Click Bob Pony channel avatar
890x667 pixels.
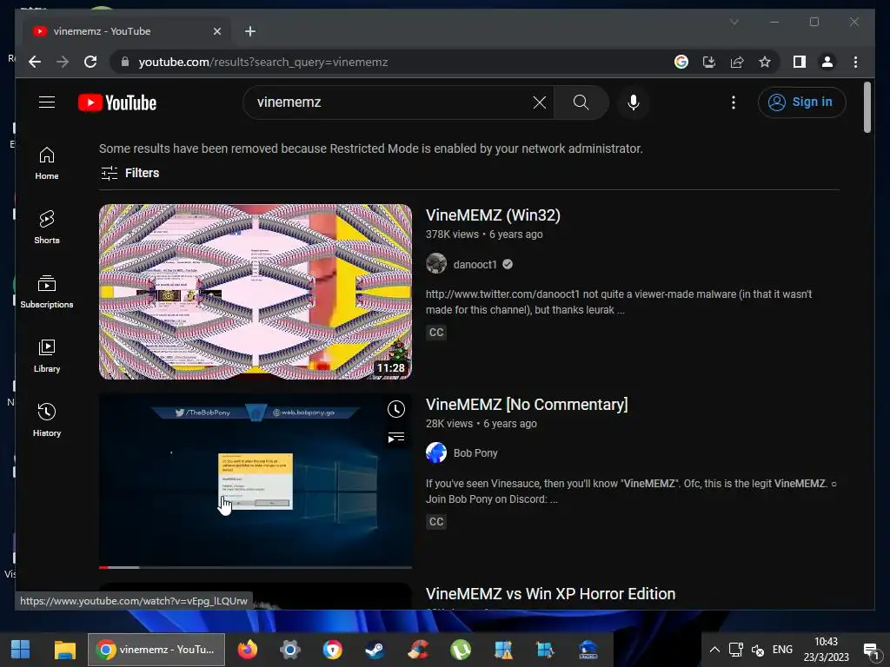click(436, 452)
